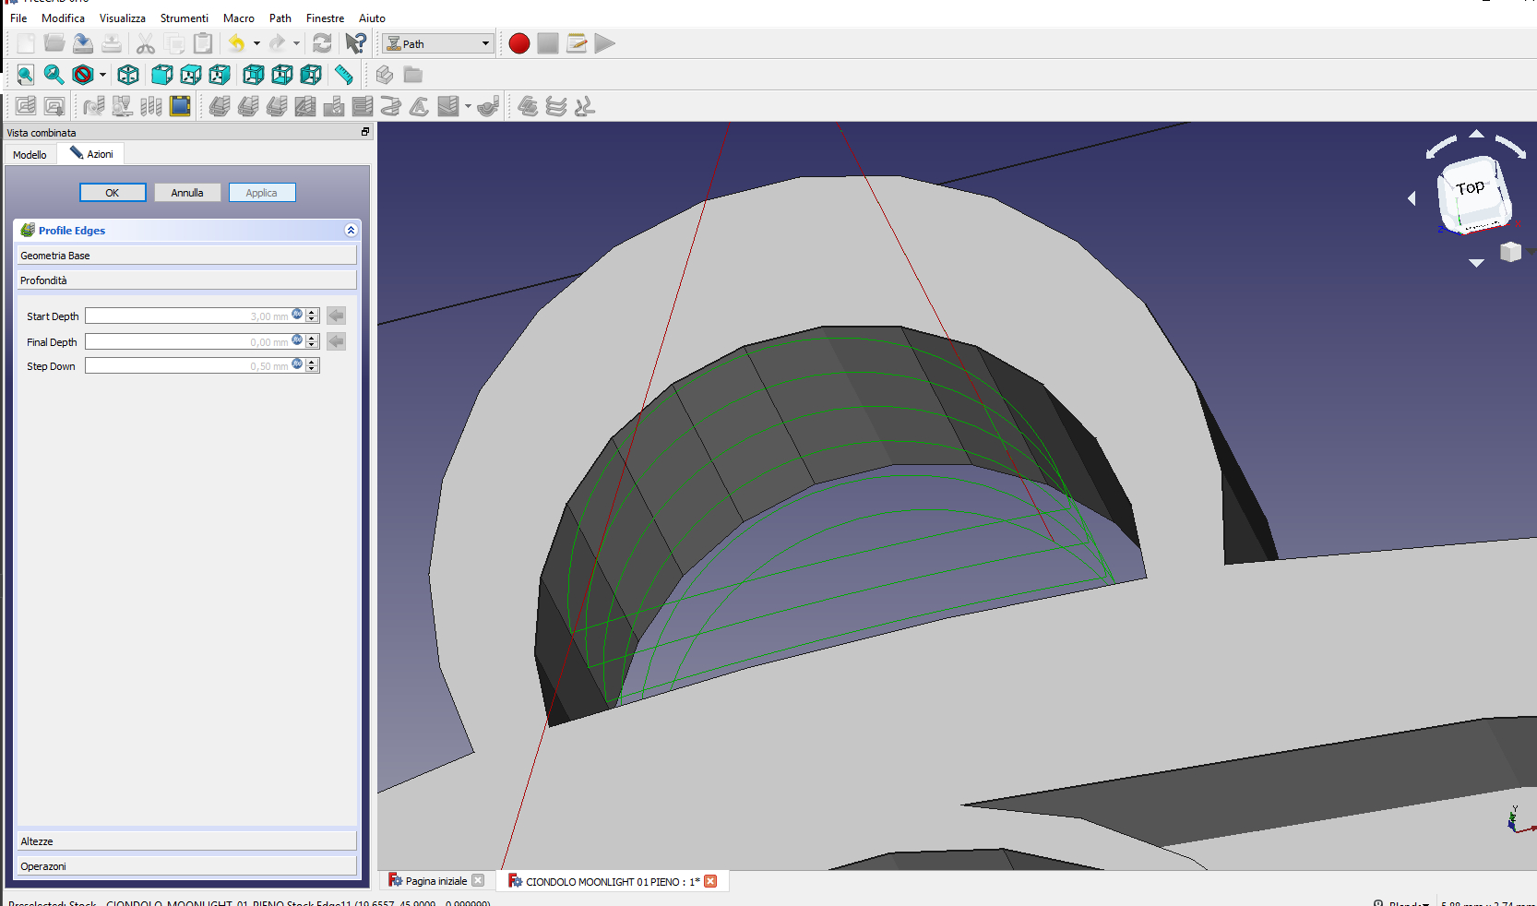This screenshot has height=906, width=1537.
Task: Close the CIONDOLO MOONLIGHT document tab
Action: 710,881
